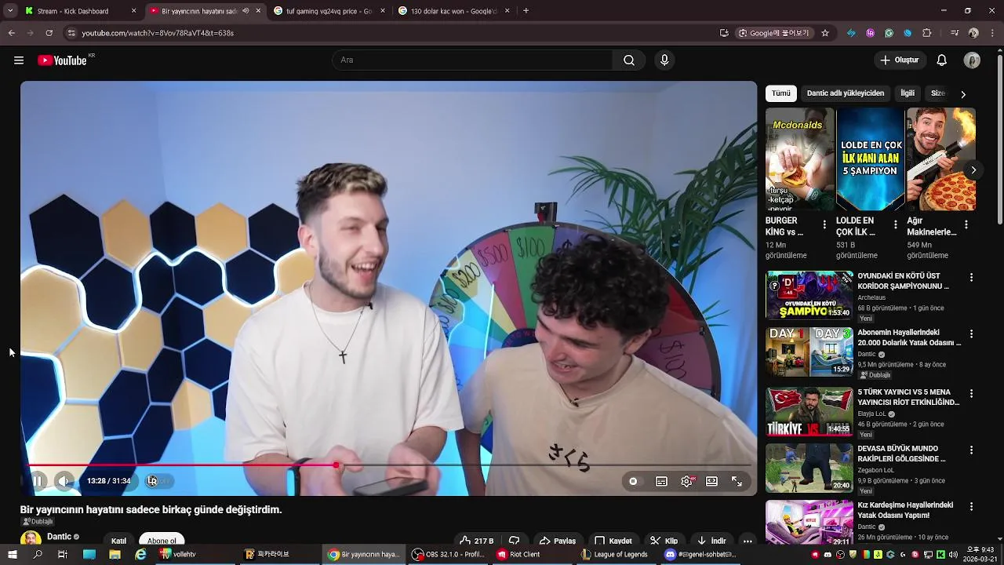Show more filter chips with the right arrow
The height and width of the screenshot is (565, 1004).
click(963, 94)
